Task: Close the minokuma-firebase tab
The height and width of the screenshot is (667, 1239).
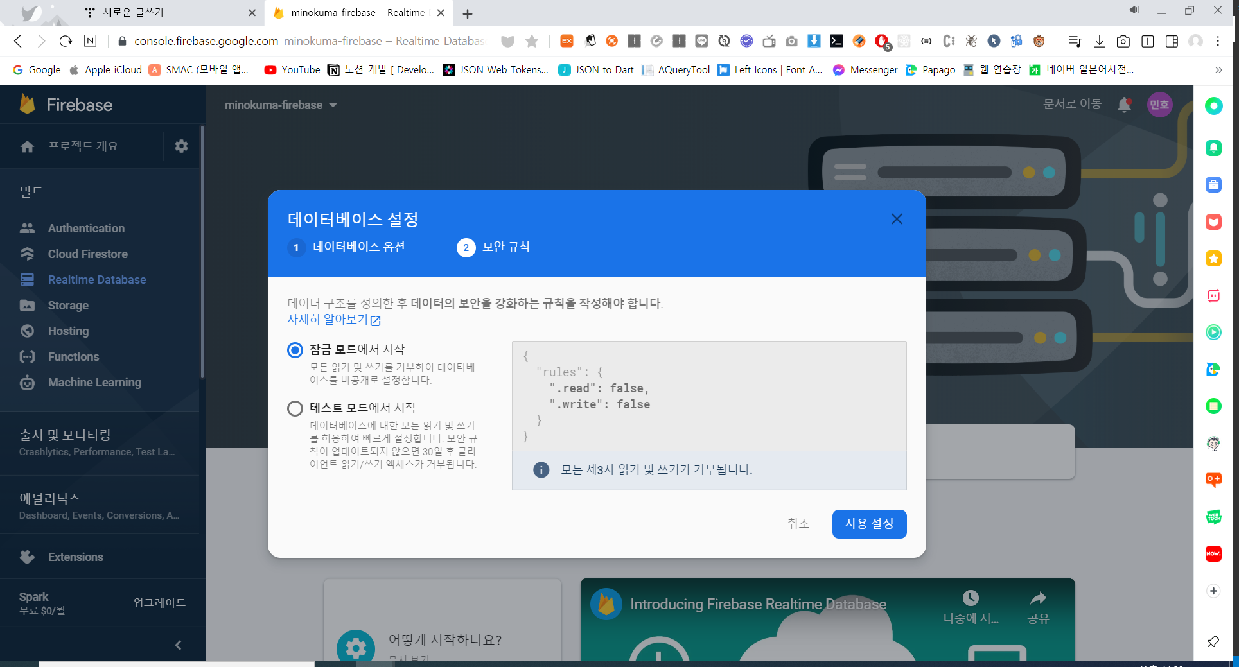Action: point(441,13)
